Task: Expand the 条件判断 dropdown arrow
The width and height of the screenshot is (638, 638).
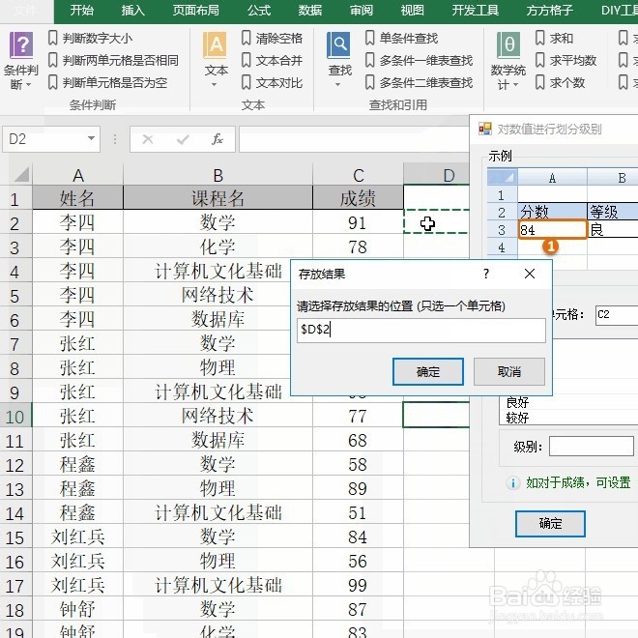Action: coord(28,85)
